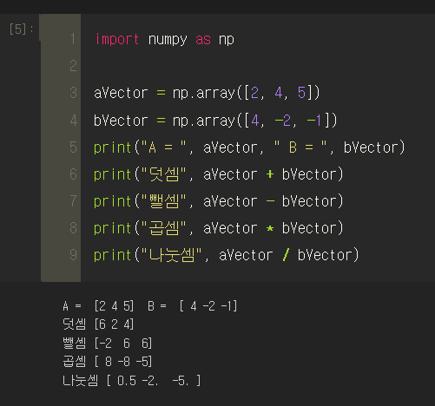Click the -1 value in bVector array
The width and height of the screenshot is (435, 406).
click(x=314, y=120)
